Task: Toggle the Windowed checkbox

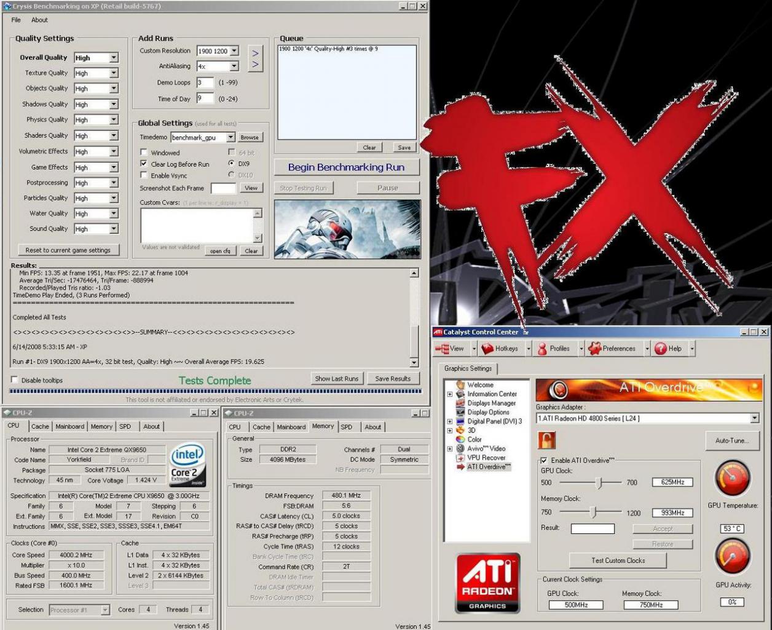Action: 144,153
